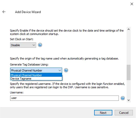Click the vertical scrollbar thumb
This screenshot has width=136, height=118.
click(x=129, y=72)
